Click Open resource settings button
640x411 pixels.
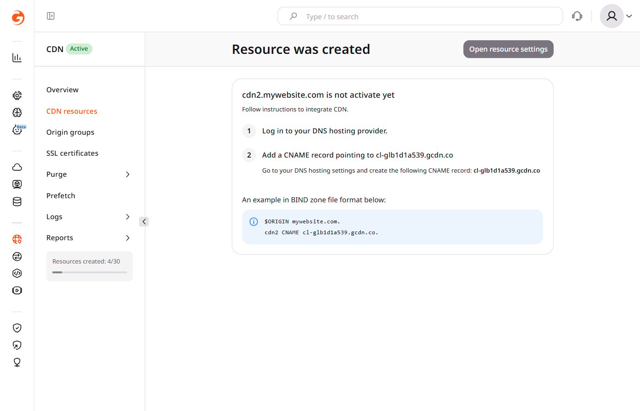(508, 49)
